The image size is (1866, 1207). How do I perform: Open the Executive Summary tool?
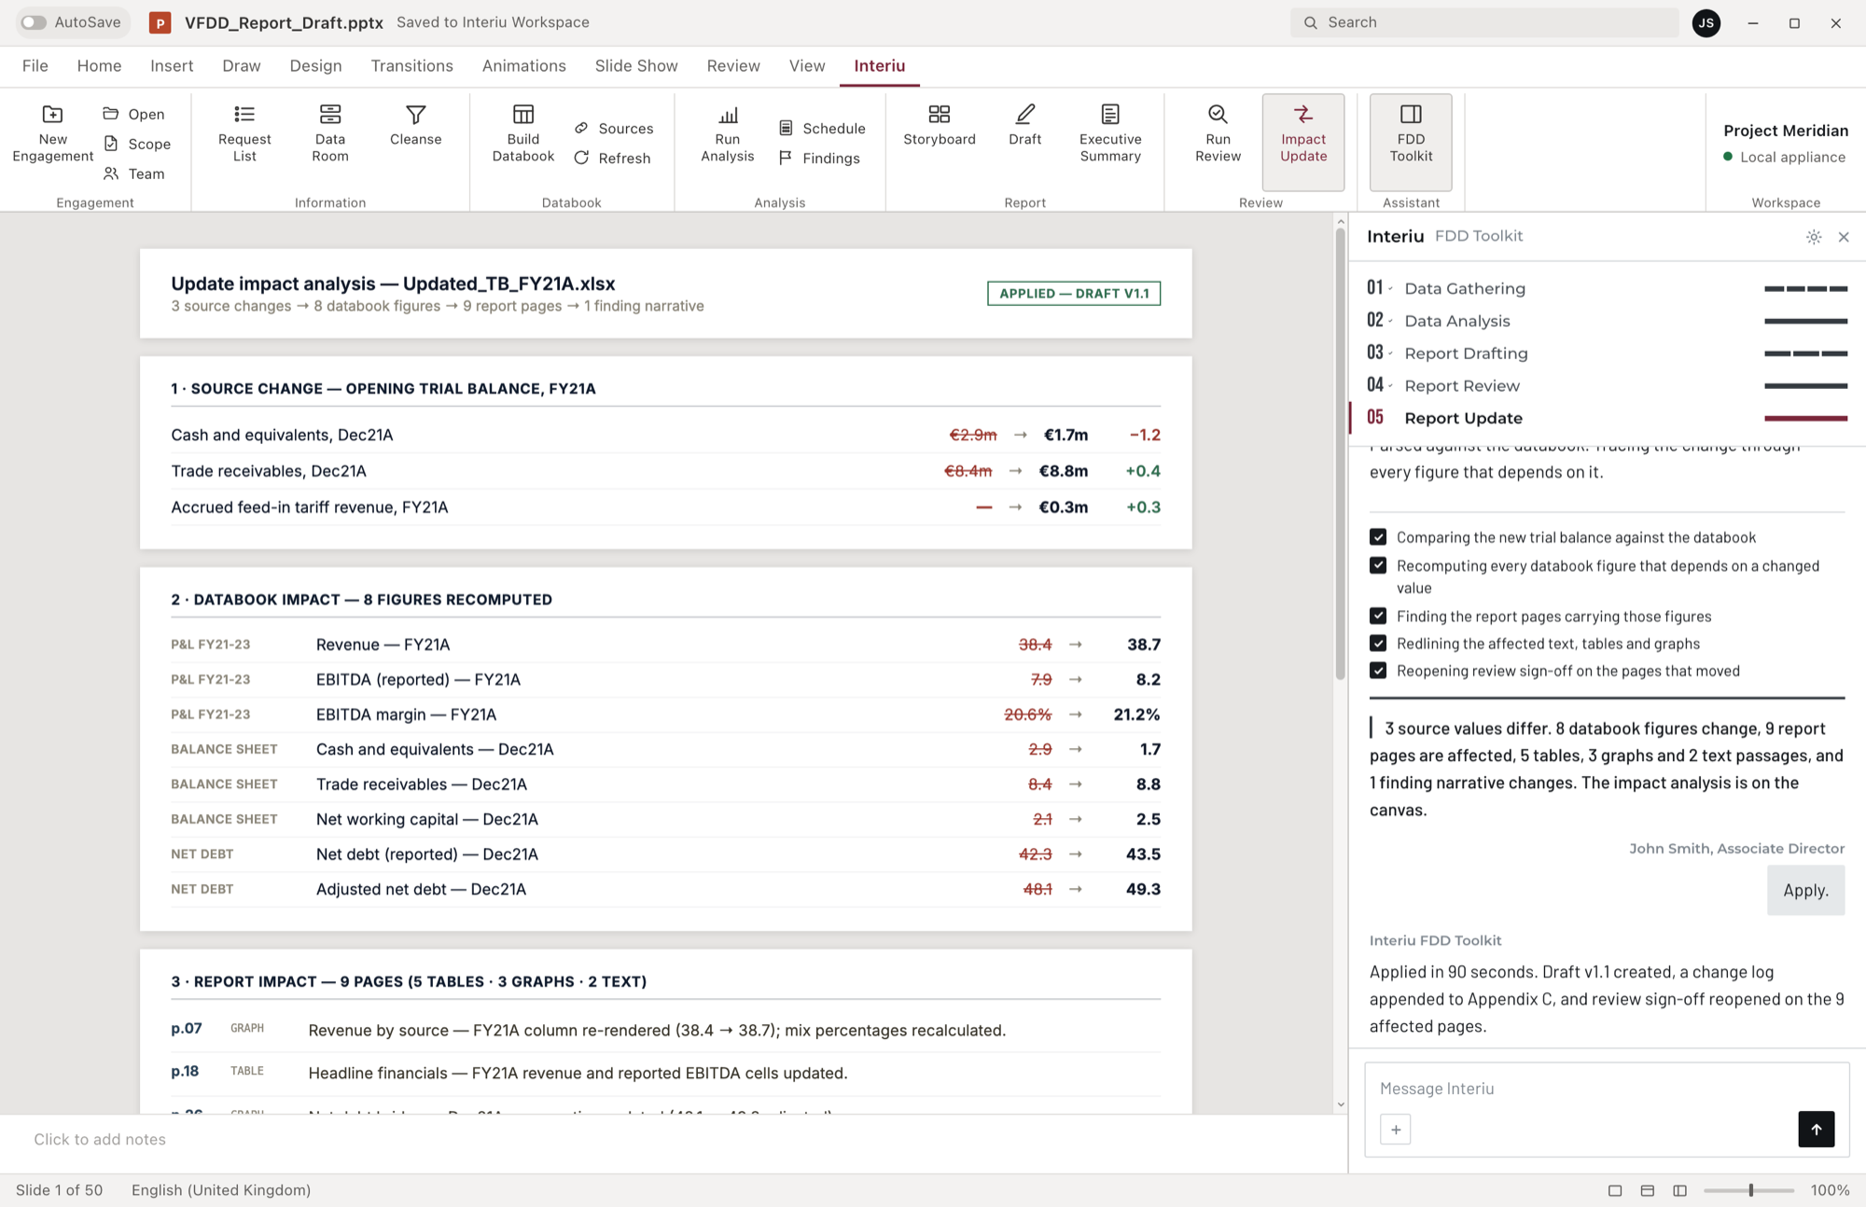[x=1110, y=134]
